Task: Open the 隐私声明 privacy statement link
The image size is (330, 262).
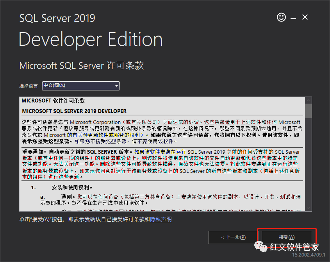Action: 161,219
